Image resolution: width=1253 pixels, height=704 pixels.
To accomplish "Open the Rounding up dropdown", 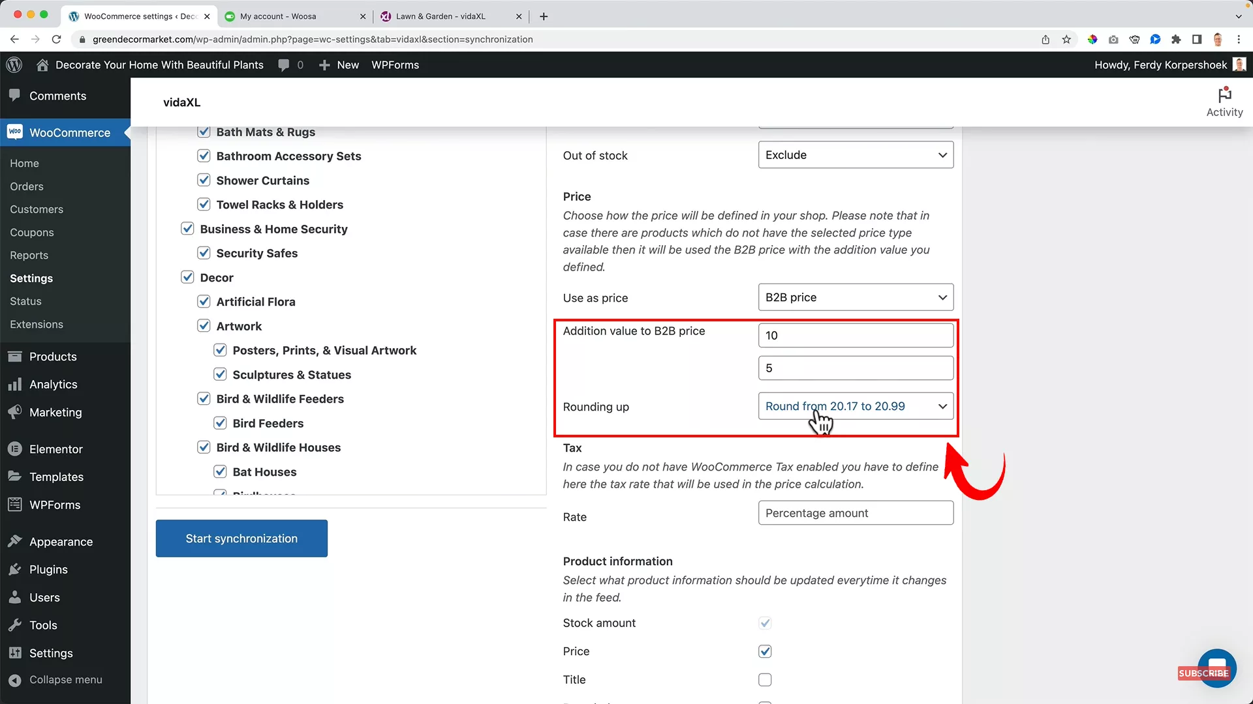I will pyautogui.click(x=856, y=405).
